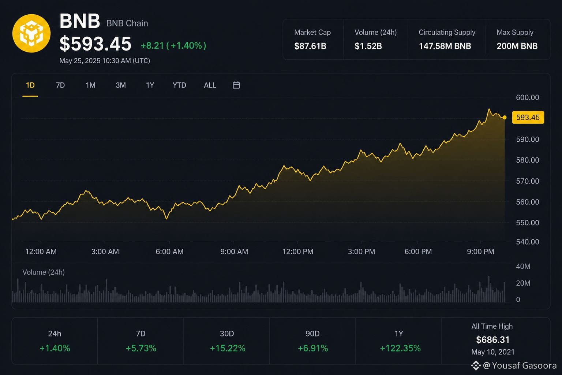Click the 6:00 AM time axis label

click(169, 252)
